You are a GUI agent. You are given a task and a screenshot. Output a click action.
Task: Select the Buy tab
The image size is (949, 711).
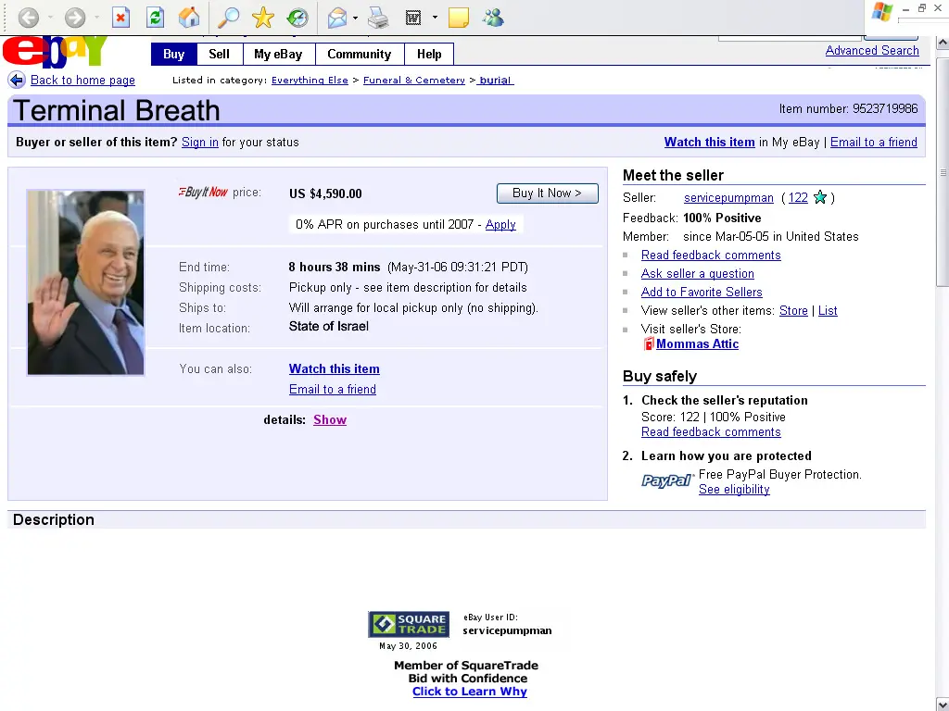pyautogui.click(x=173, y=54)
